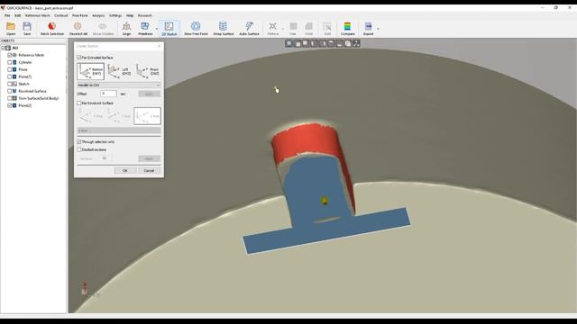Click the QUICKSURFACE app icon in title bar
577x324 pixels.
tap(3, 8)
